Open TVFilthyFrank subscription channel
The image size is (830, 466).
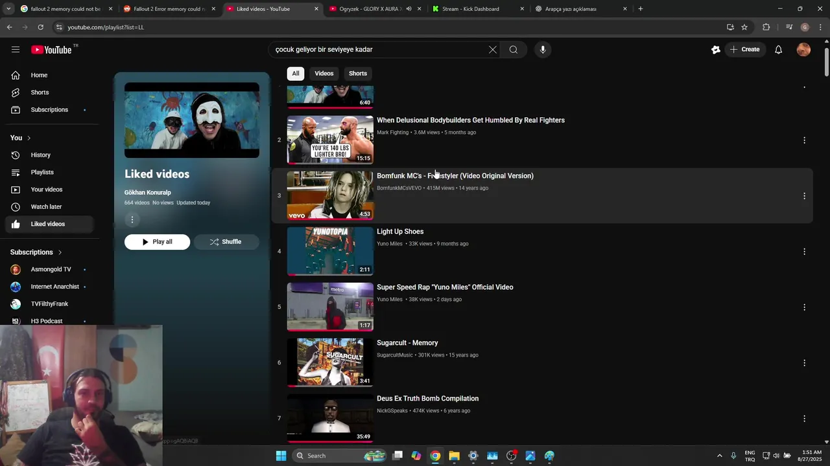(49, 304)
